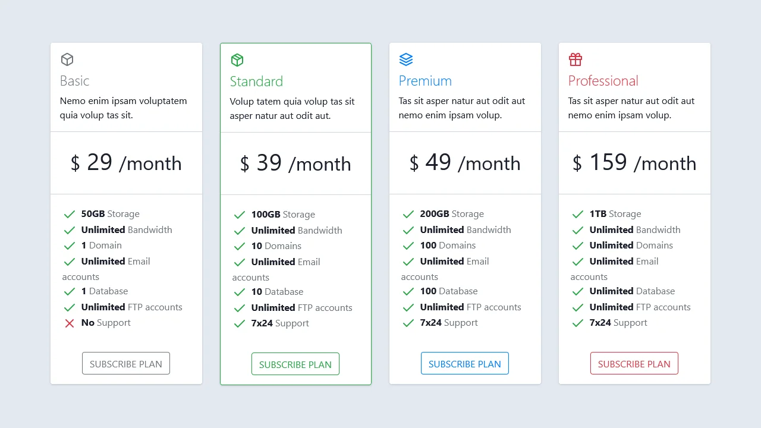Subscribe to the Professional plan
Viewport: 761px width, 428px height.
[x=634, y=363]
